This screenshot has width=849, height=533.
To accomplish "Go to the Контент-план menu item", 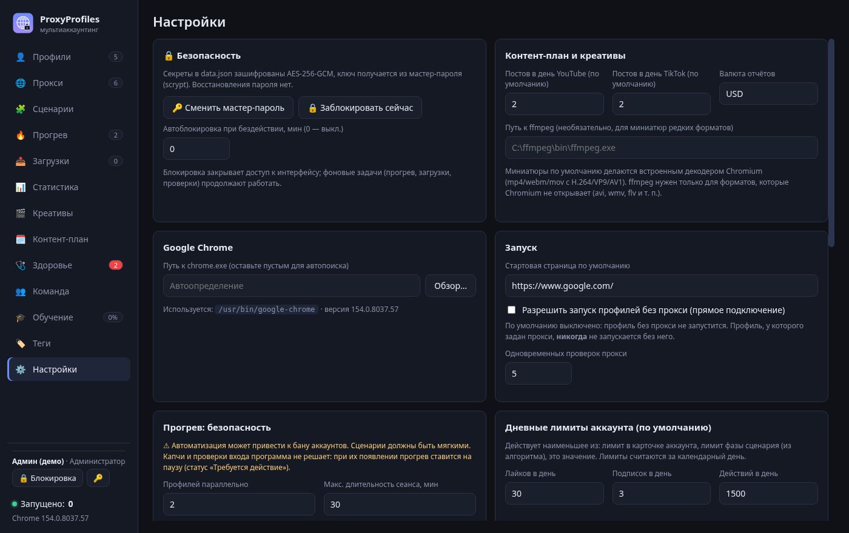I will pyautogui.click(x=69, y=239).
